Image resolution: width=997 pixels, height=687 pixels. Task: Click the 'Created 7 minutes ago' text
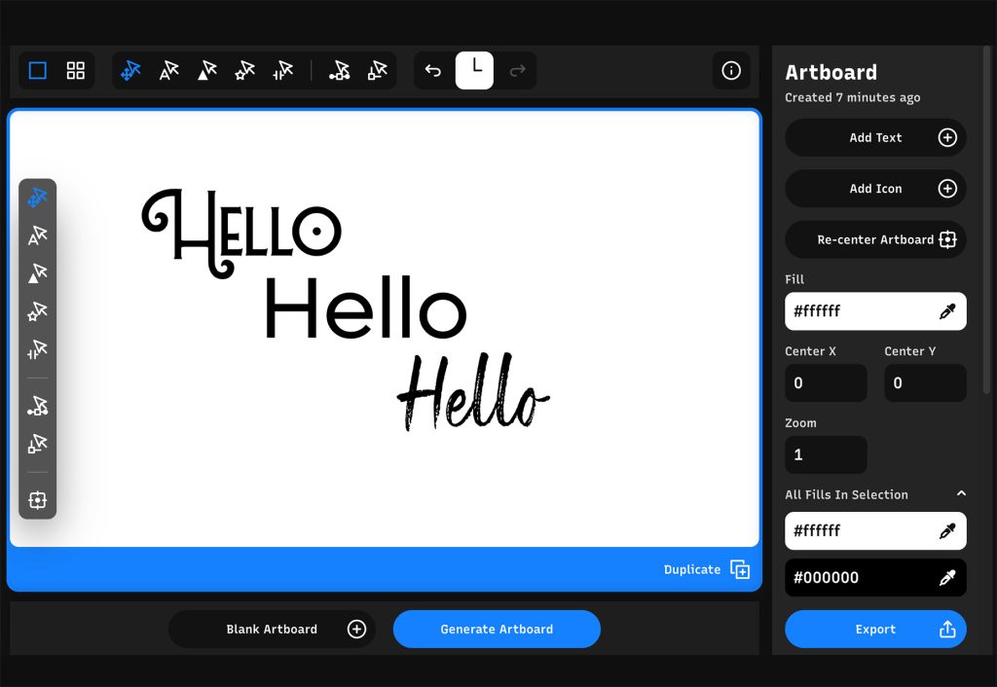[853, 97]
